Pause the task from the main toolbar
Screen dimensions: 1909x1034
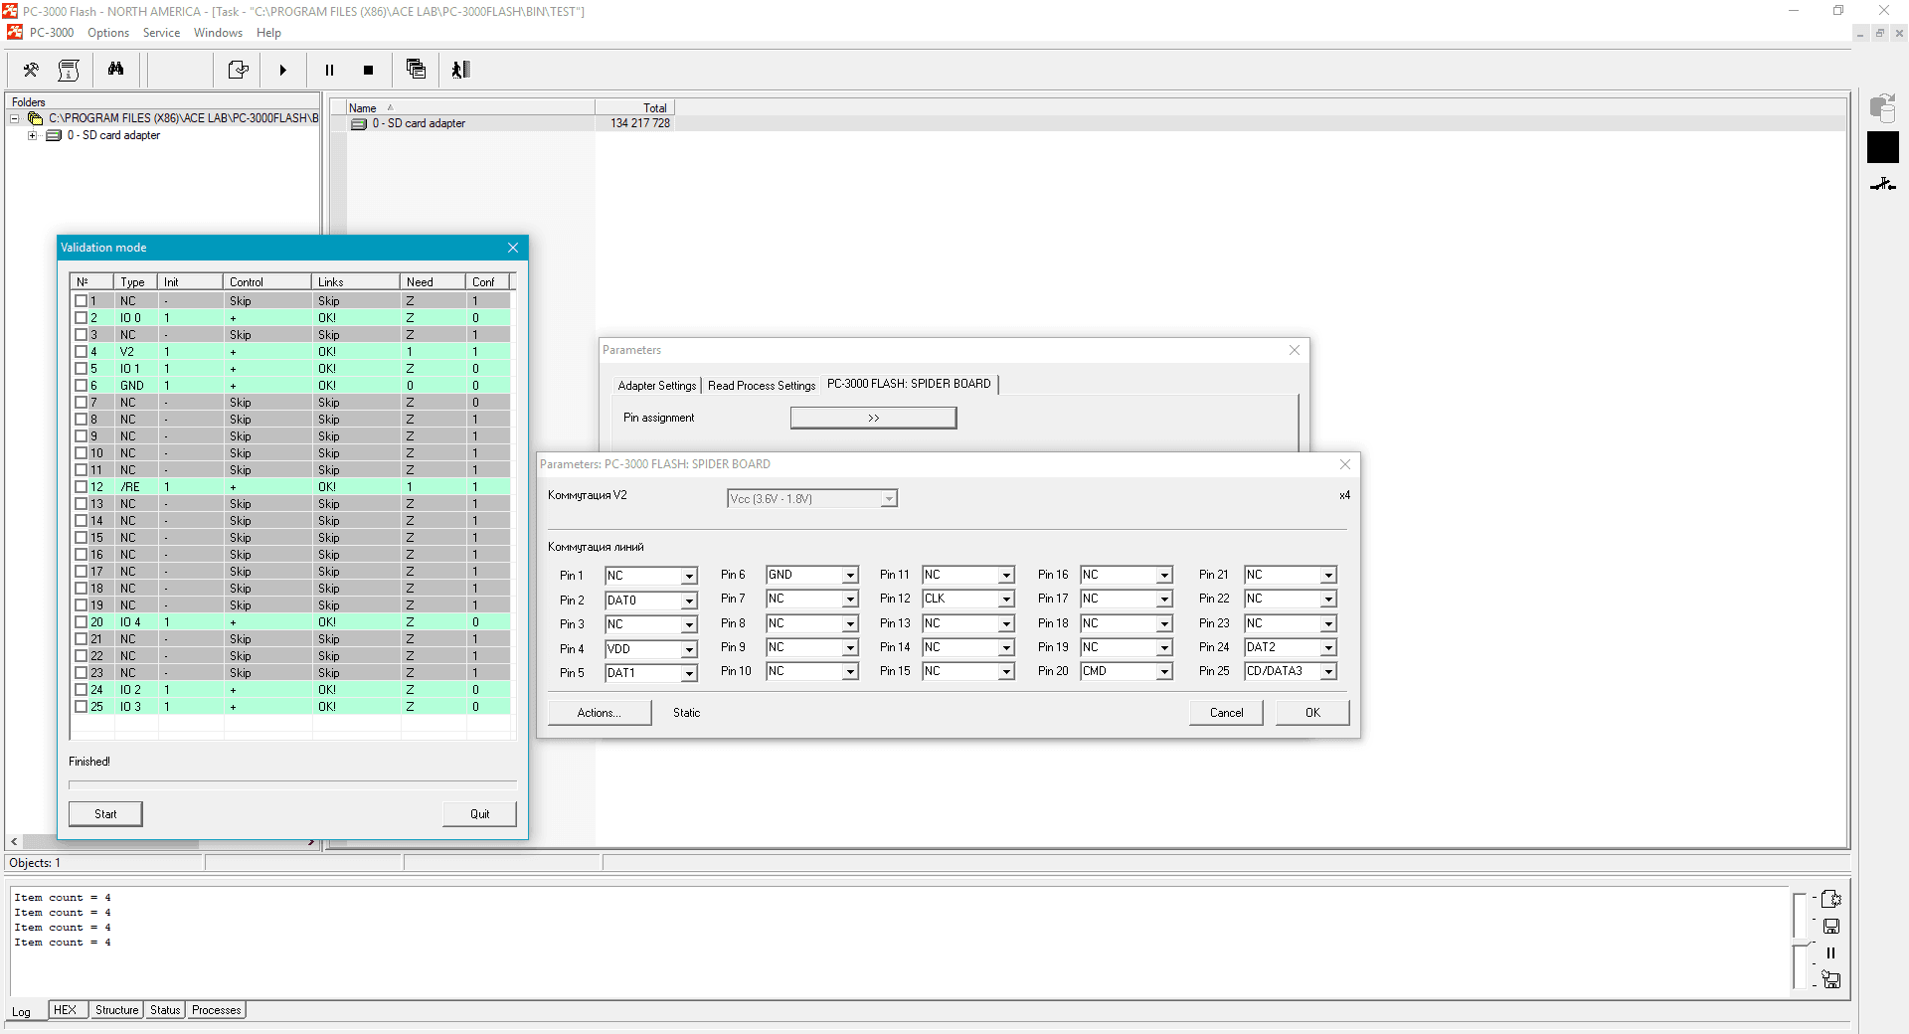click(x=329, y=70)
